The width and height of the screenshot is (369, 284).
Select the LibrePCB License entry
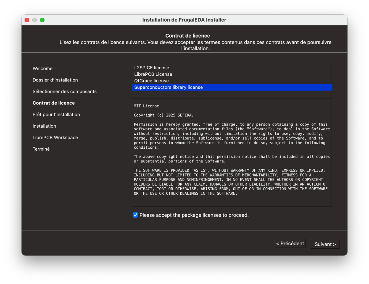click(153, 74)
